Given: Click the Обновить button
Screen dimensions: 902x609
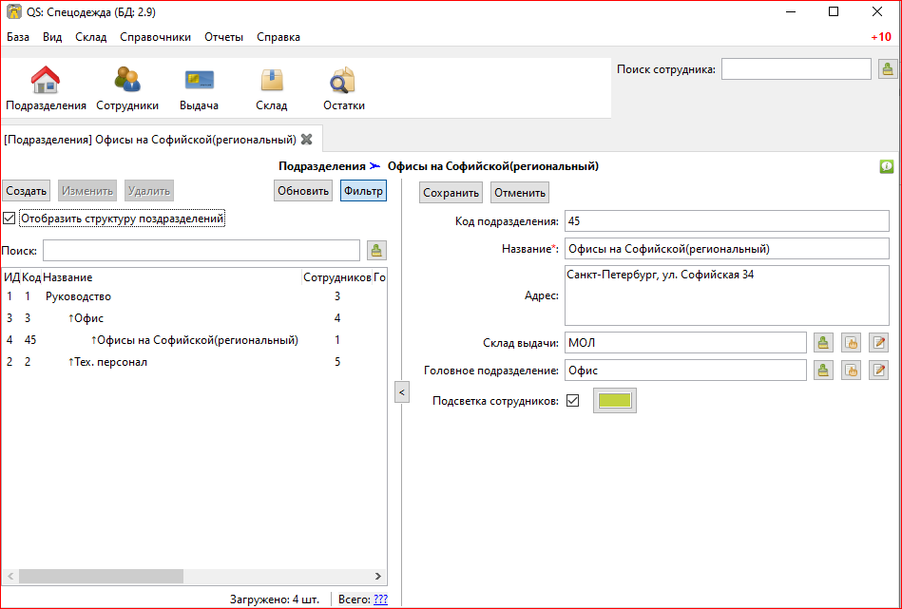Looking at the screenshot, I should (303, 191).
